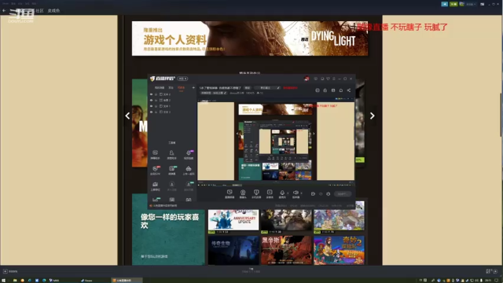503x283 pixels.
Task: Toggle eye icon of the second source row
Action: click(151, 100)
